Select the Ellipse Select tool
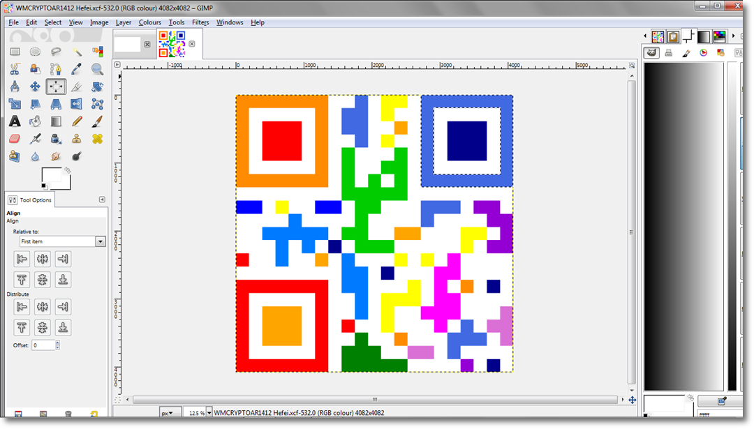The image size is (754, 429). coord(35,52)
